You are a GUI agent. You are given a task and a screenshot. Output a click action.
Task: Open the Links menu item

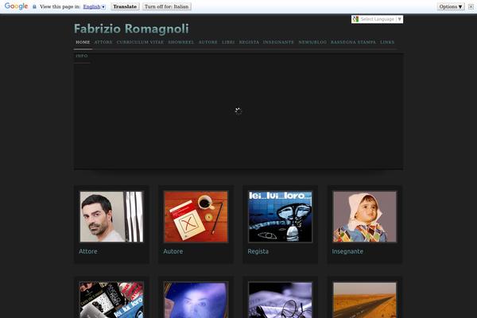tap(387, 42)
